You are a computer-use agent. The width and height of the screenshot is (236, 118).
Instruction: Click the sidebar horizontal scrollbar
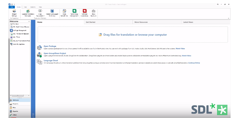(x=18, y=96)
